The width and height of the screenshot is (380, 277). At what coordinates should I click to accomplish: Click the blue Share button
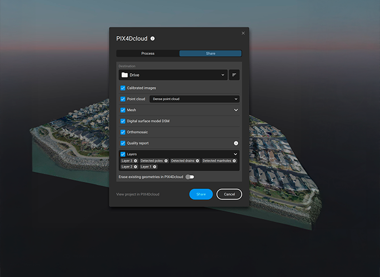[201, 194]
